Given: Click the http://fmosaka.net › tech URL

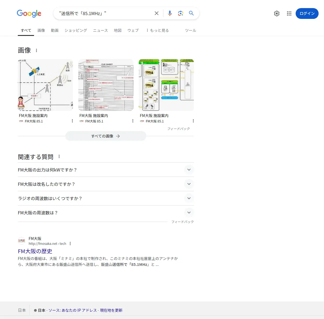Looking at the screenshot, I should pos(48,243).
